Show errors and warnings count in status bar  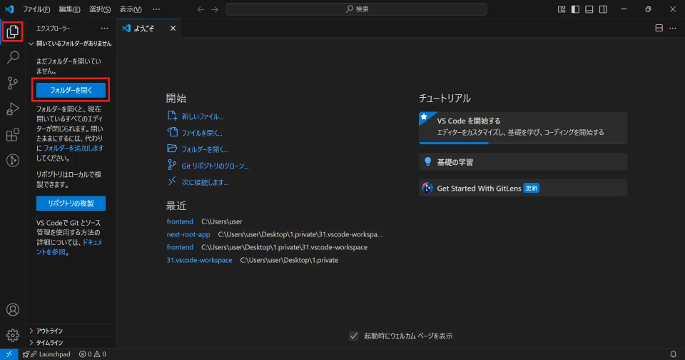click(92, 354)
